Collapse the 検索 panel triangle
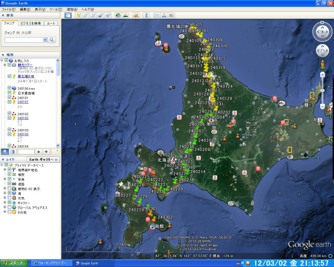Image resolution: width=334 pixels, height=267 pixels. pyautogui.click(x=3, y=15)
